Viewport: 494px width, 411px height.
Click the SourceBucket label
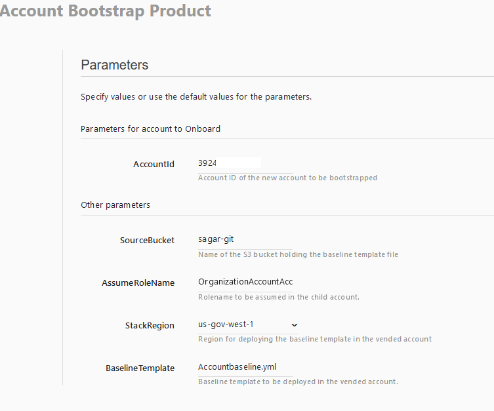tap(147, 241)
